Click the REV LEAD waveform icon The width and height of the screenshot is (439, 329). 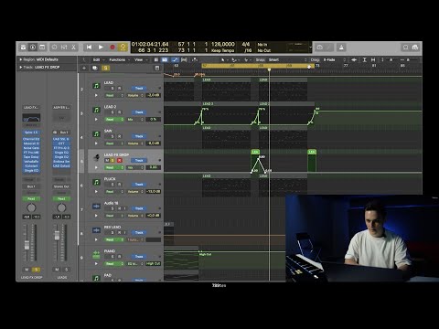96,230
